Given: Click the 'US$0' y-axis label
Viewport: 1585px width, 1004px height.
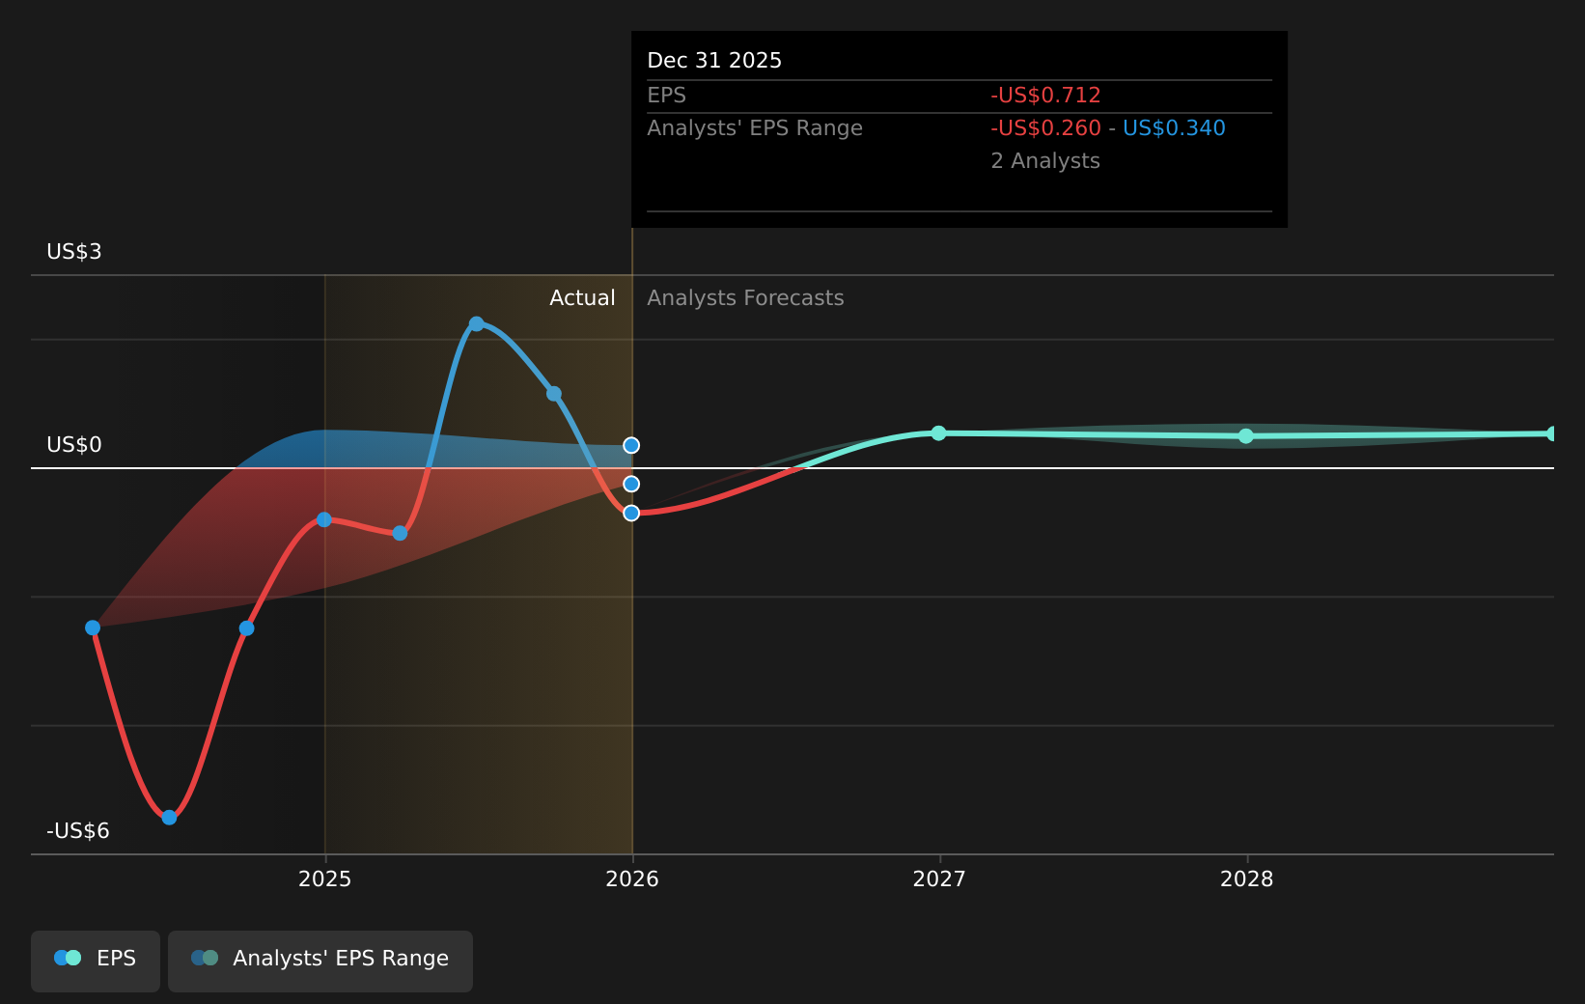Looking at the screenshot, I should pos(74,444).
